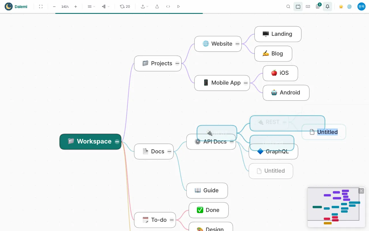This screenshot has width=369, height=231.
Task: Open the embed code icon
Action: click(x=168, y=6)
